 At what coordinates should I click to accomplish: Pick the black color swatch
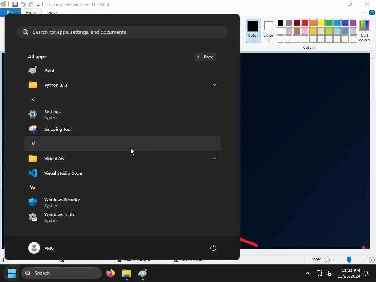(280, 23)
